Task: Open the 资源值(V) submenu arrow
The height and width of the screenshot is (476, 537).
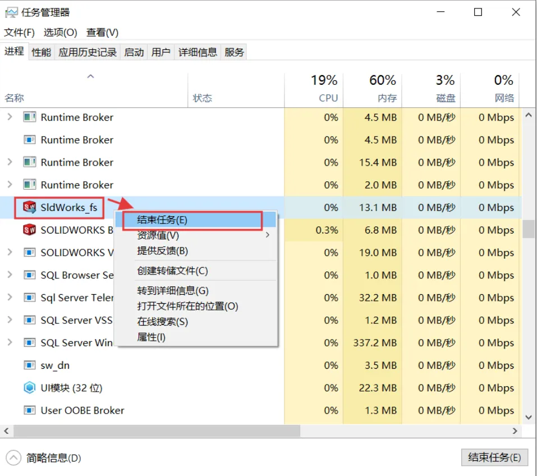Action: pyautogui.click(x=268, y=235)
